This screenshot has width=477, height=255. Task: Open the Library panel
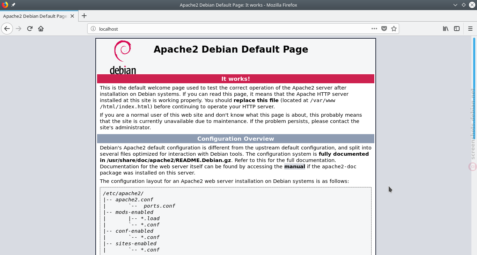[x=446, y=29]
